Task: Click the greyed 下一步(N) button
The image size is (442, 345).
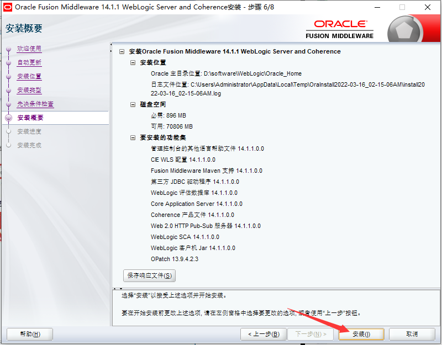Action: click(311, 335)
